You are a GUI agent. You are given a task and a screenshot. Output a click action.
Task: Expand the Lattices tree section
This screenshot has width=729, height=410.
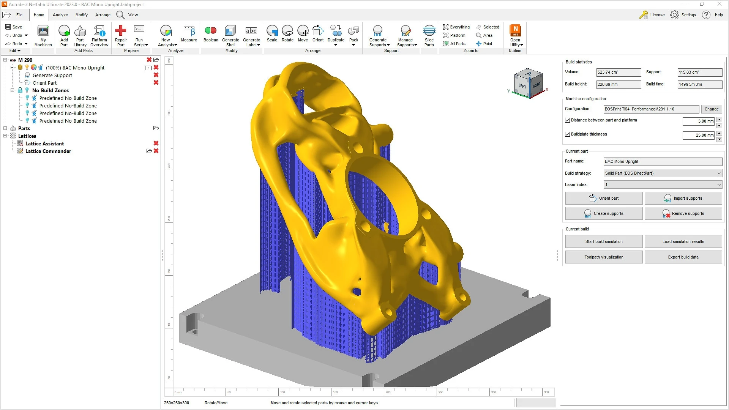pyautogui.click(x=6, y=136)
